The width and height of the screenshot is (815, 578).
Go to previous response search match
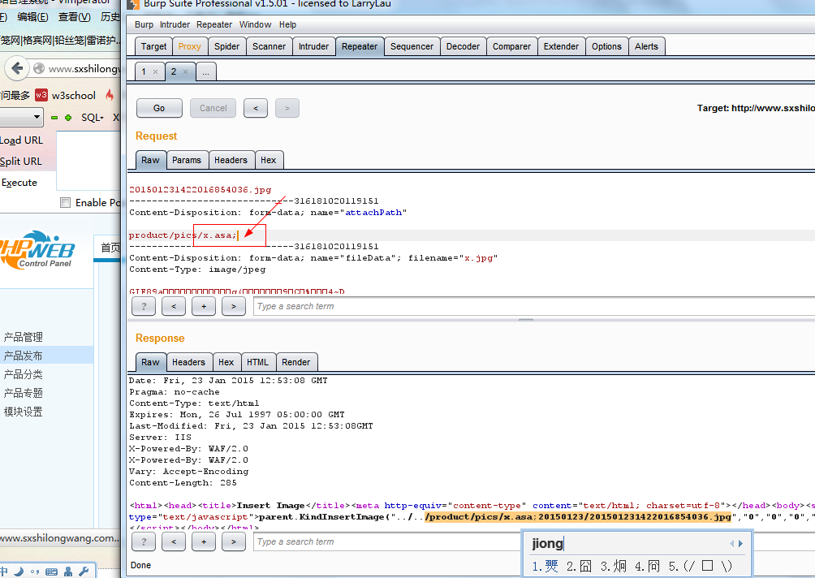coord(174,541)
